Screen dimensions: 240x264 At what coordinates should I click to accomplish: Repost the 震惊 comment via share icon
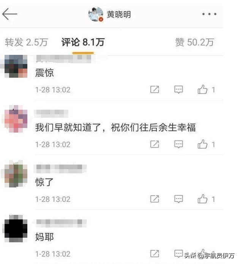(x=155, y=90)
